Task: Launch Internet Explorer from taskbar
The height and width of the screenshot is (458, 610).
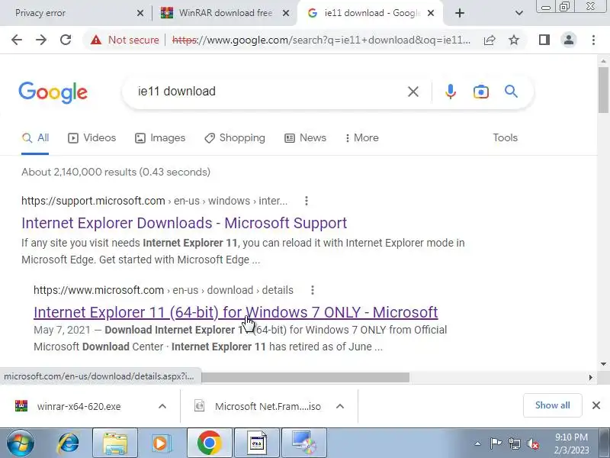Action: point(69,443)
